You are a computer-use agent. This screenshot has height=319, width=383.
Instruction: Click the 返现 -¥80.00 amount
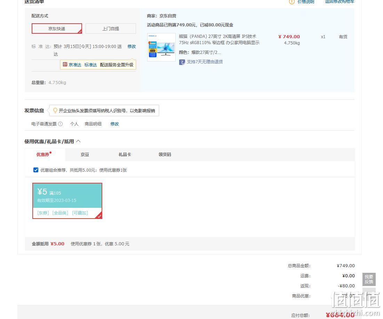click(x=346, y=286)
